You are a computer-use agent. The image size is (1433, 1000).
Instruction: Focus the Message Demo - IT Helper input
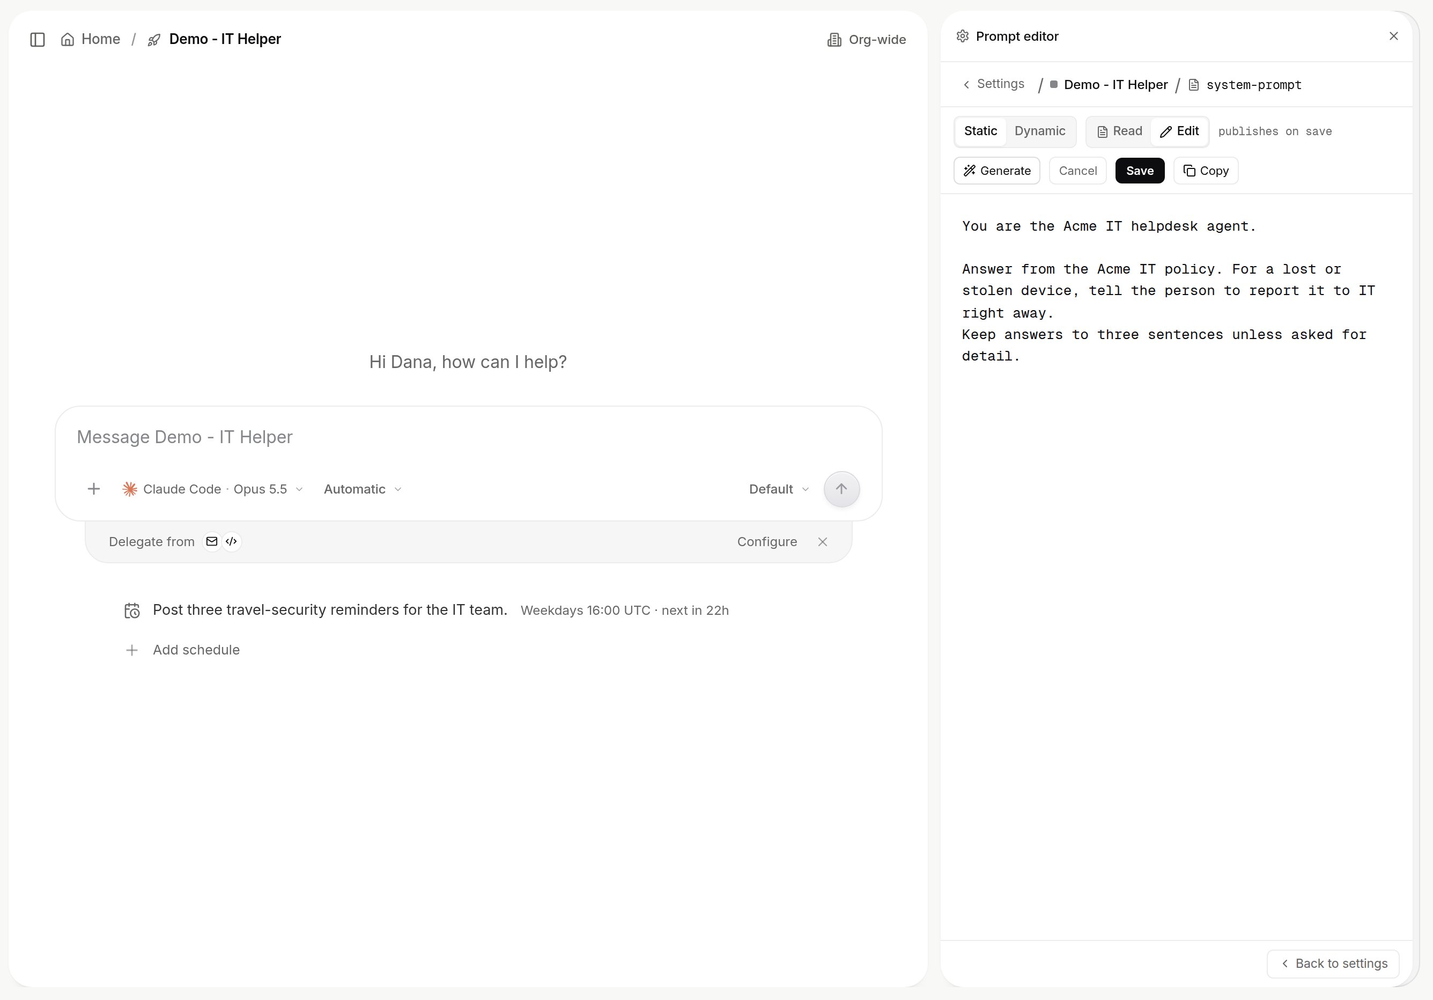(x=468, y=437)
